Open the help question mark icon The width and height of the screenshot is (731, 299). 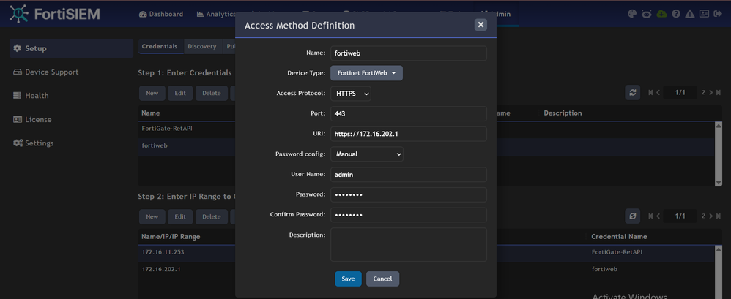pyautogui.click(x=676, y=14)
